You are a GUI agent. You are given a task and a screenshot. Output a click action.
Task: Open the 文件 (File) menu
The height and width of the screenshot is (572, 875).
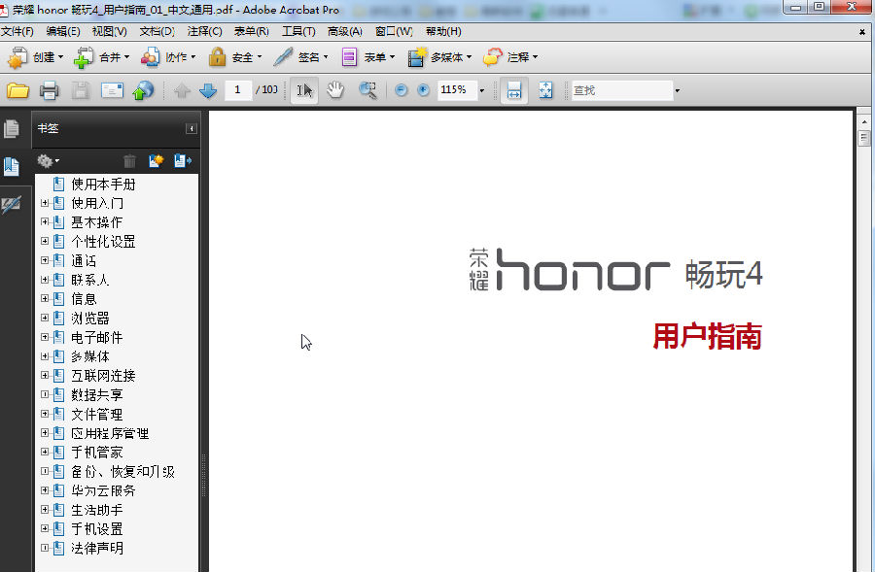coord(17,30)
